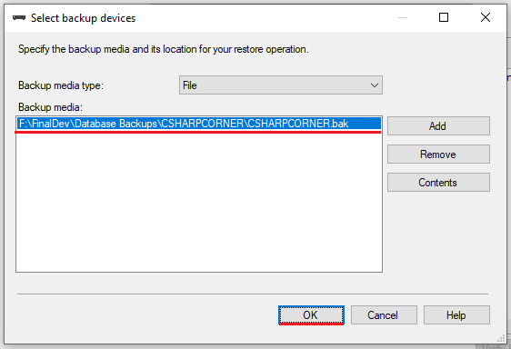
Task: Confirm the selection with OK
Action: coord(311,314)
